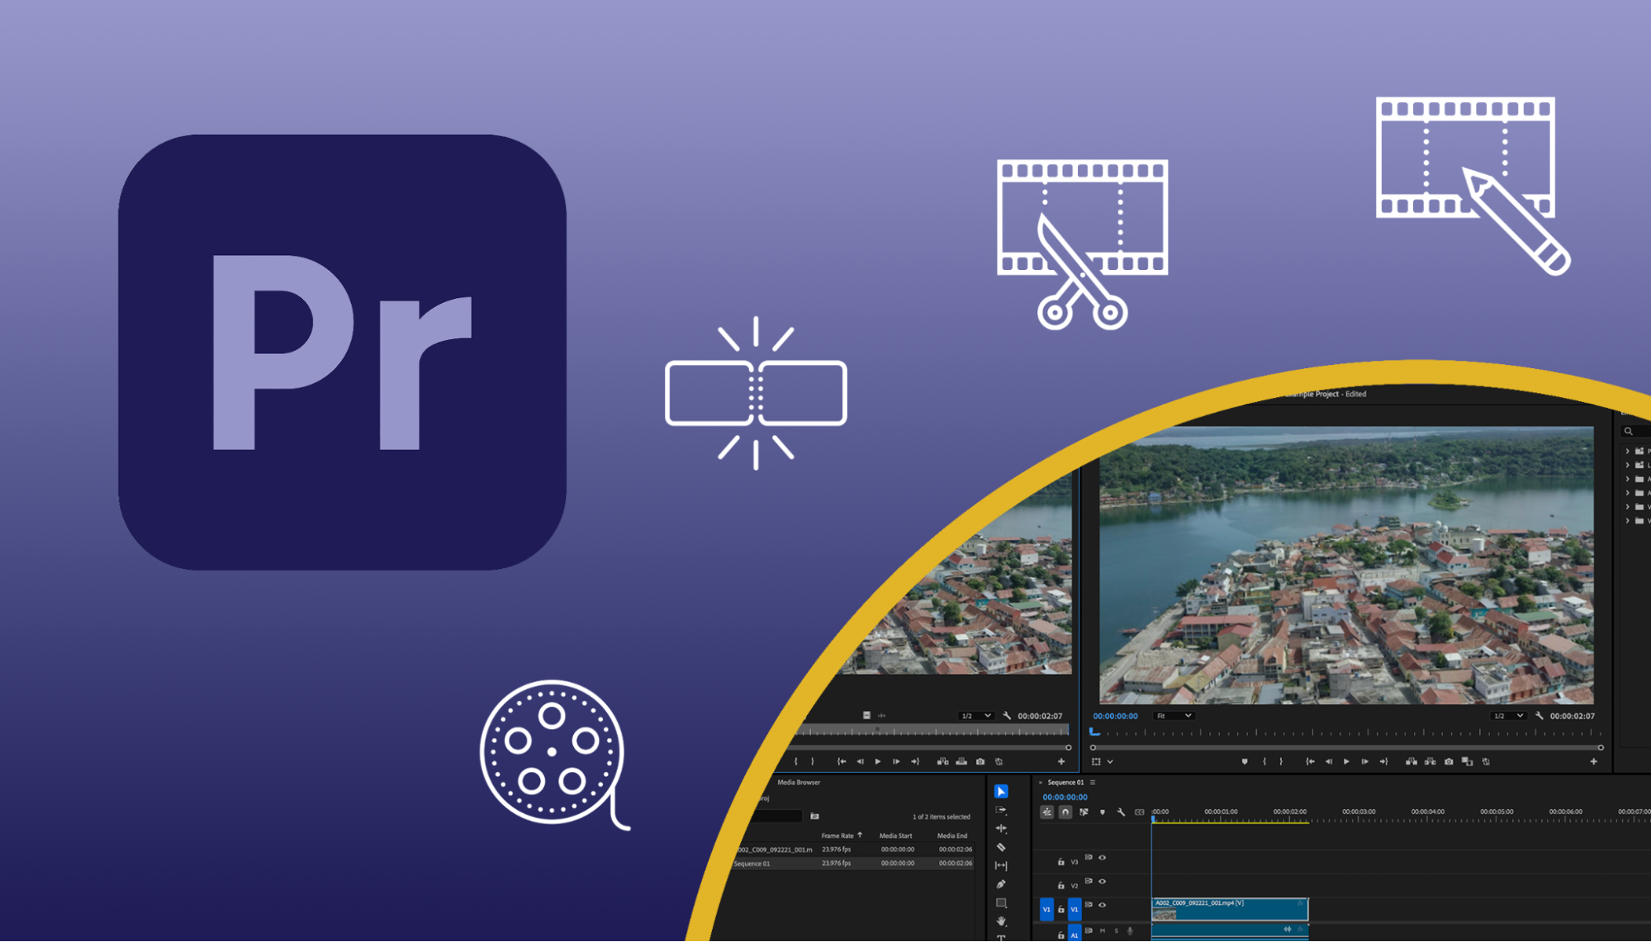Sort by the Frame Rate column

[x=837, y=835]
